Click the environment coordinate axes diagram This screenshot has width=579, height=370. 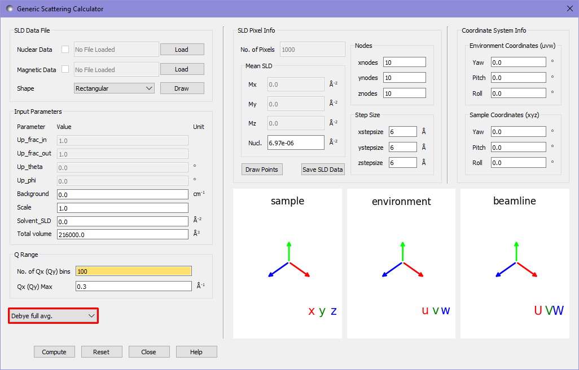point(401,264)
